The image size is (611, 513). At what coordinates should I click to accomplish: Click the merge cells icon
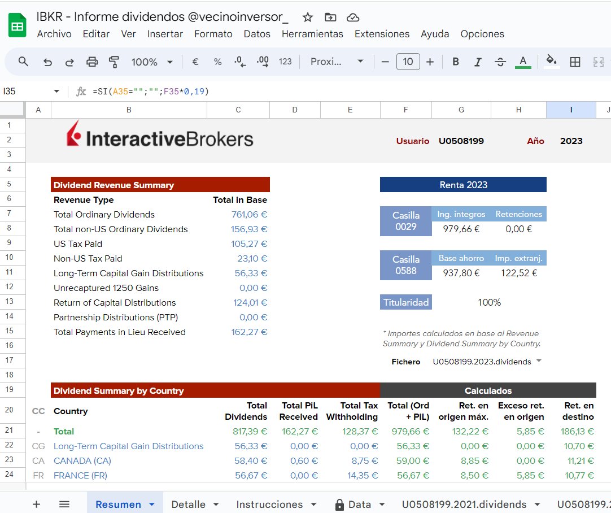click(x=598, y=62)
